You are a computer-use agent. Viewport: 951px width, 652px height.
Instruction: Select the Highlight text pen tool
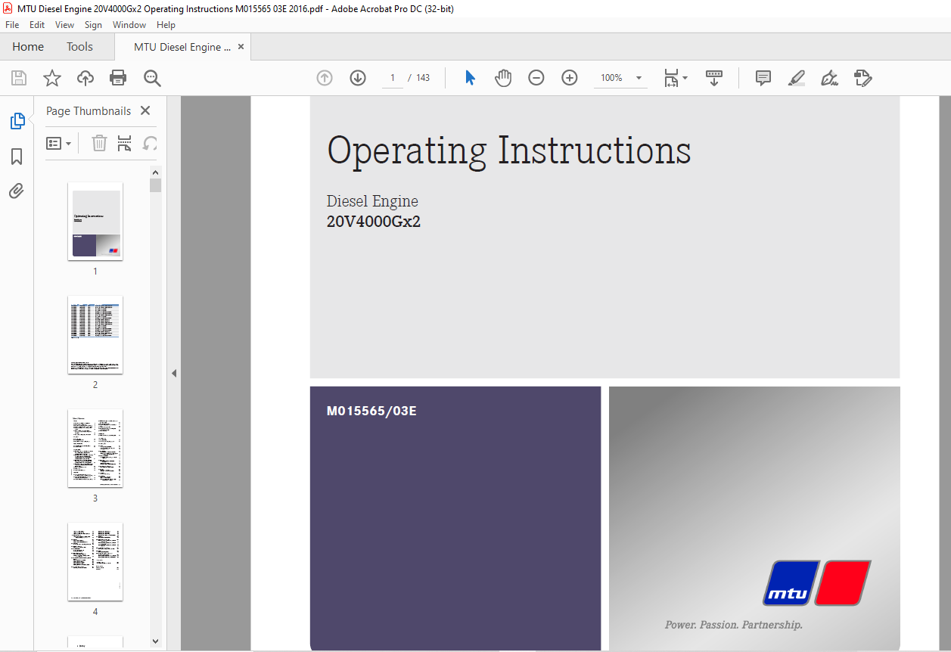coord(796,78)
